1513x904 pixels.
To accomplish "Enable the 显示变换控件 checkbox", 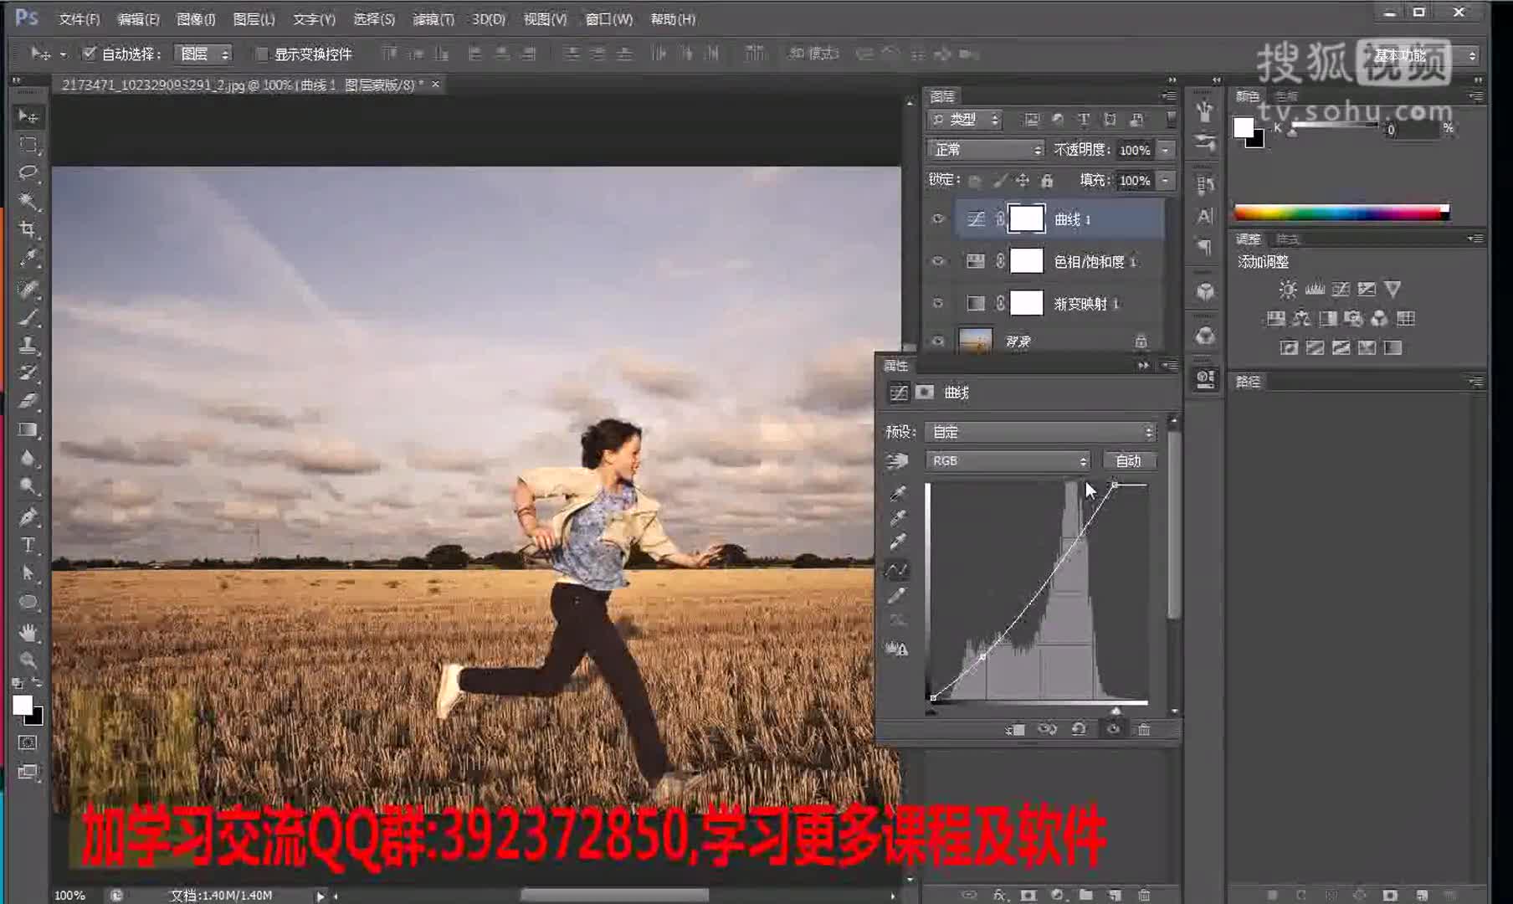I will pyautogui.click(x=261, y=54).
